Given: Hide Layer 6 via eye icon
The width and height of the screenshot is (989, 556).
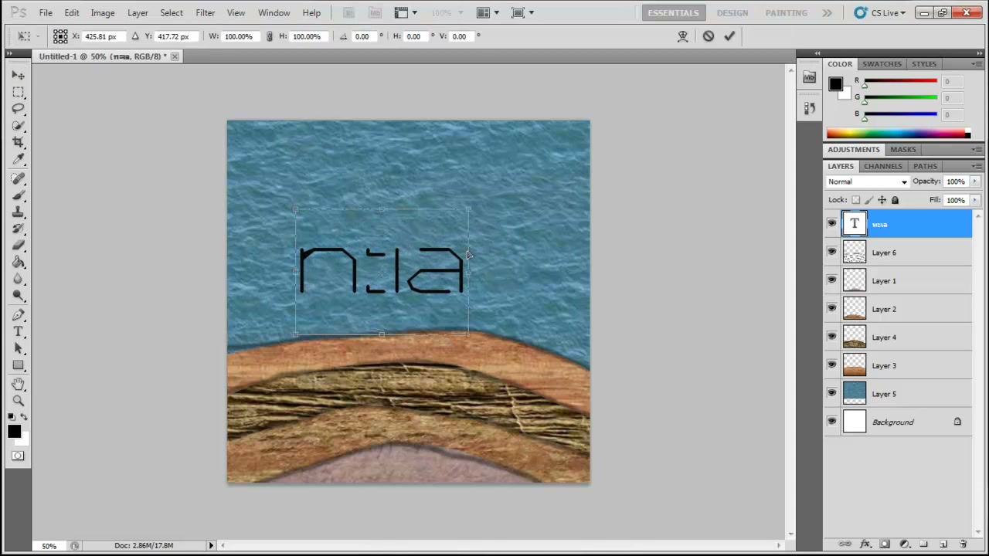Looking at the screenshot, I should pos(832,253).
